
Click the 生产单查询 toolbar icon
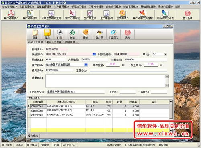[107, 15]
